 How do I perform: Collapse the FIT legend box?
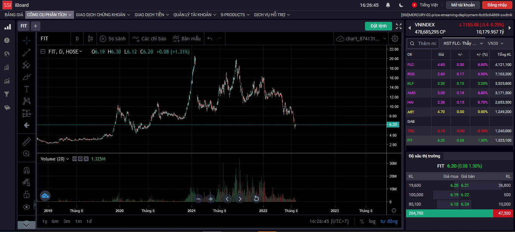pos(43,52)
